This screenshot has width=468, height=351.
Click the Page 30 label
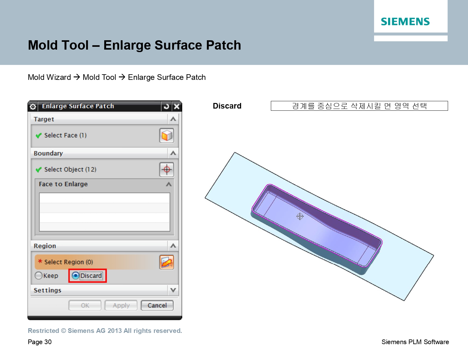tap(40, 342)
